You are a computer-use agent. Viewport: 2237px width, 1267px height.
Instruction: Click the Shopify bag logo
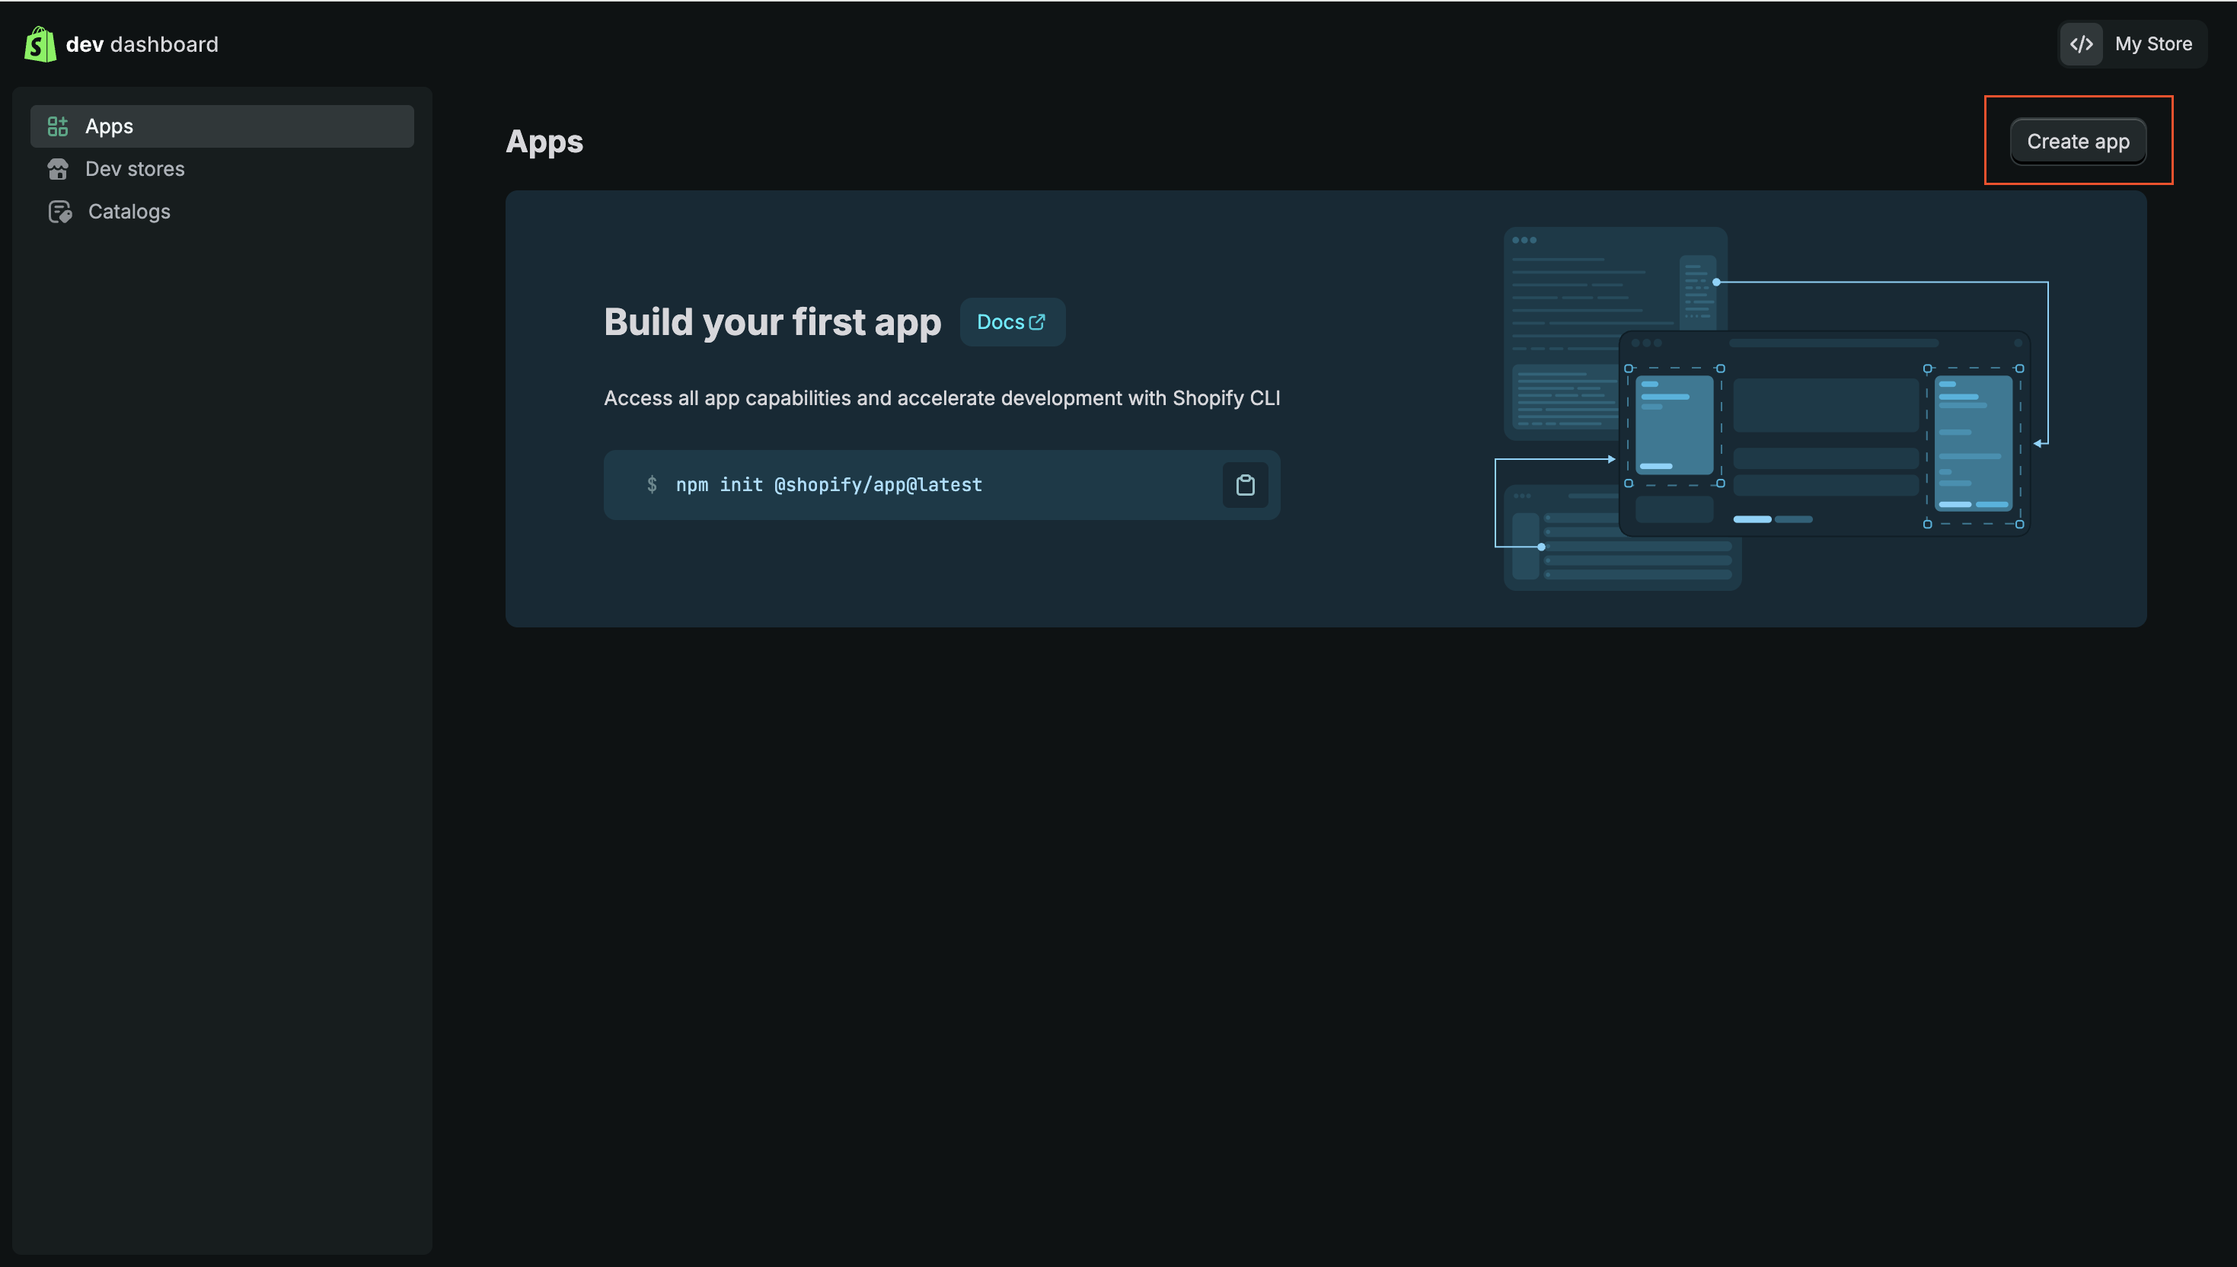pyautogui.click(x=40, y=44)
